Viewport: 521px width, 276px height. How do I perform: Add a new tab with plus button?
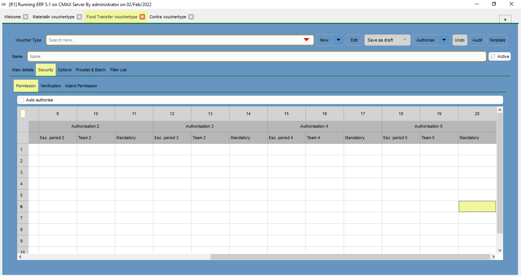(505, 19)
